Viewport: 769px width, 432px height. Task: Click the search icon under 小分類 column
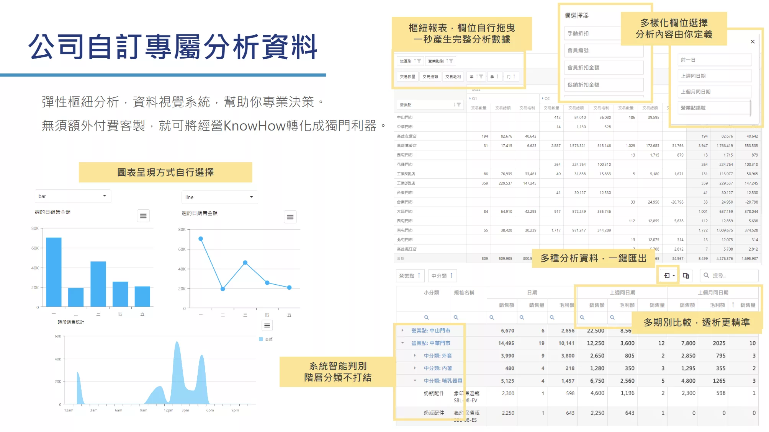pos(426,317)
